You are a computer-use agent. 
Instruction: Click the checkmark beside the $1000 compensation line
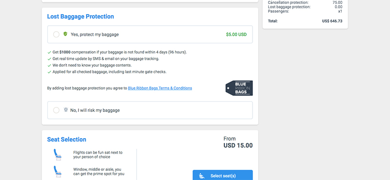[49, 53]
